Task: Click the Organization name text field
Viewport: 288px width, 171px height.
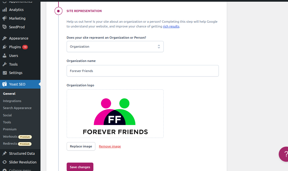Action: [143, 71]
